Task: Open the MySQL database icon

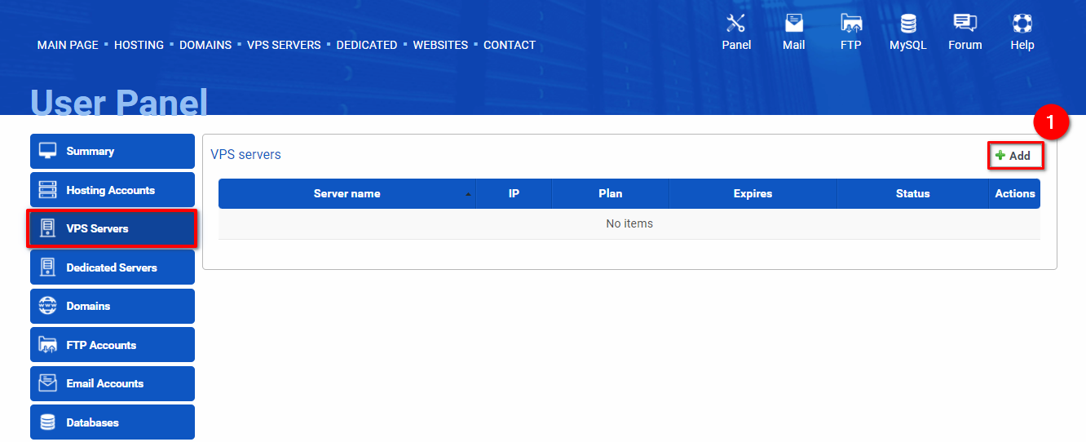Action: point(908,23)
